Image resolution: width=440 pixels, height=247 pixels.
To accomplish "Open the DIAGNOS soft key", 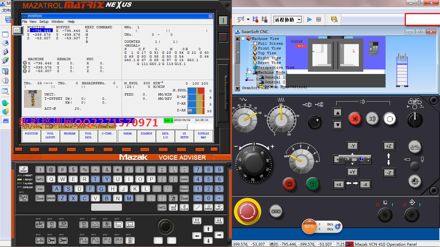I will [146, 135].
